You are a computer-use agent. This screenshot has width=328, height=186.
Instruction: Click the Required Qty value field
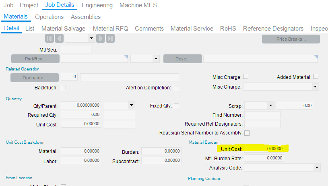pos(81,115)
